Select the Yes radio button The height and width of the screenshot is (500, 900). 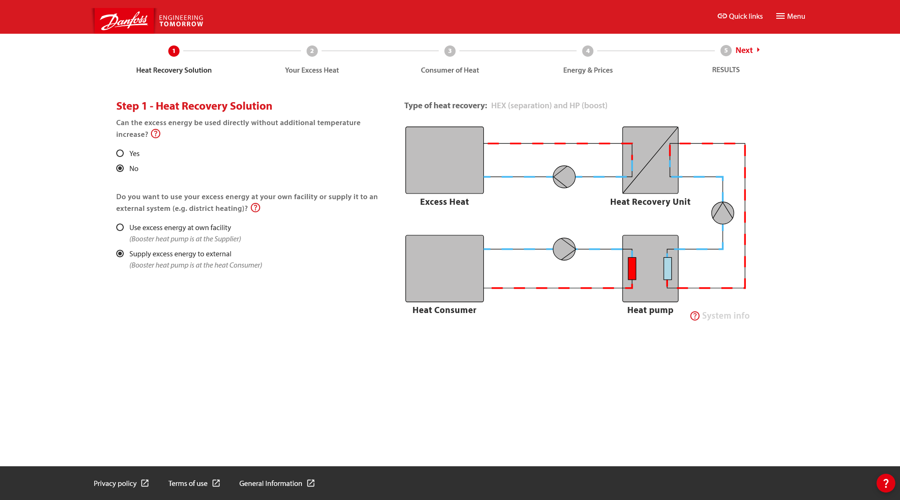pos(120,154)
